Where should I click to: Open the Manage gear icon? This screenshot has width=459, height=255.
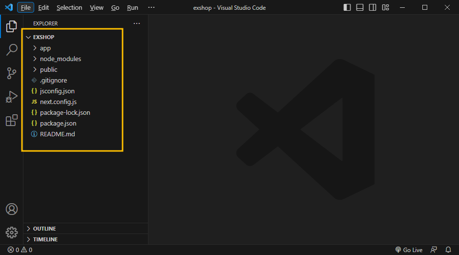[x=12, y=233]
